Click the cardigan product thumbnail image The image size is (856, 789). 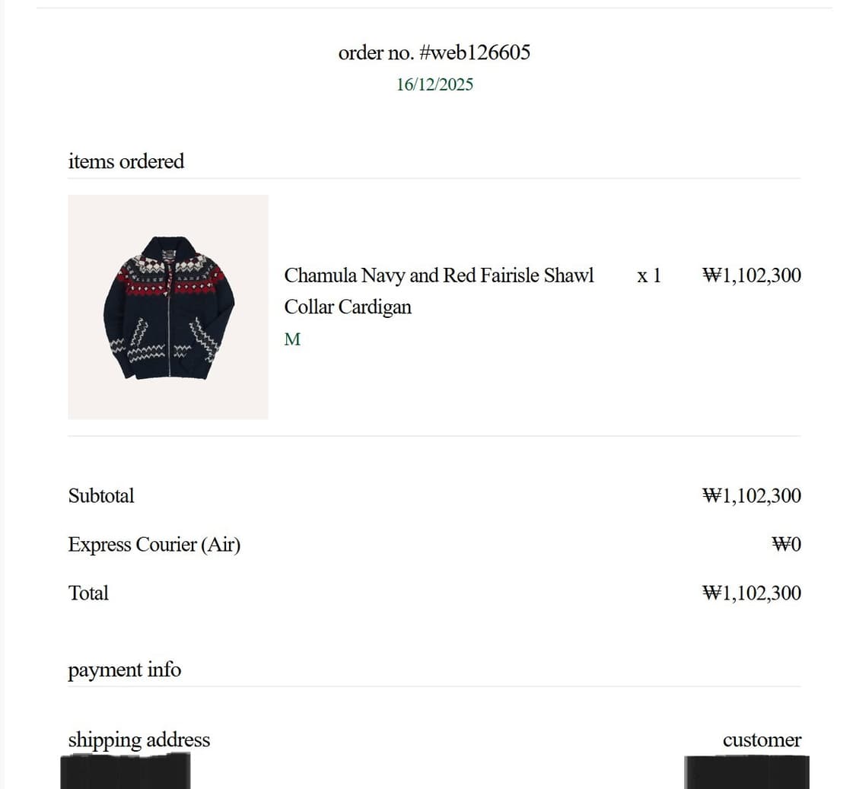[x=168, y=307]
